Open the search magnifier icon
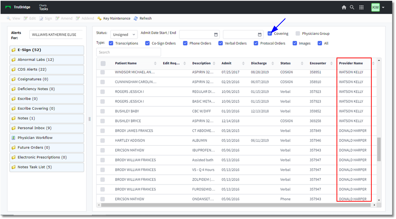The image size is (396, 219). (352, 7)
